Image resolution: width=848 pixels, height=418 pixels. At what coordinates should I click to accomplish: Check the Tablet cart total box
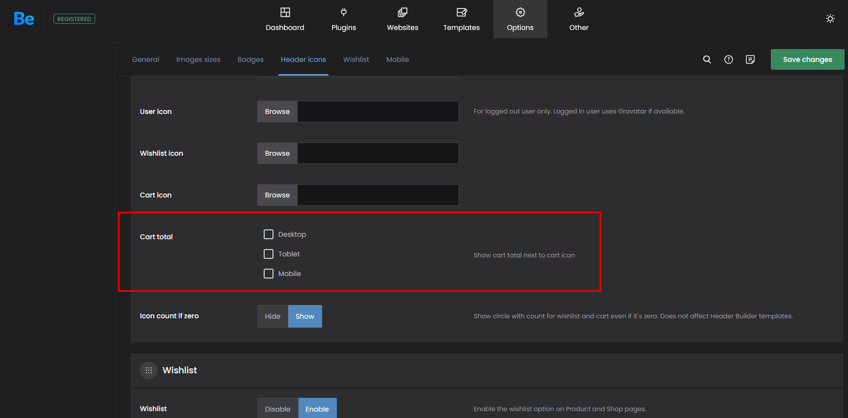pyautogui.click(x=269, y=254)
